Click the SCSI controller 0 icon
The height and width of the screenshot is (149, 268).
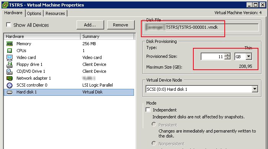pyautogui.click(x=10, y=85)
